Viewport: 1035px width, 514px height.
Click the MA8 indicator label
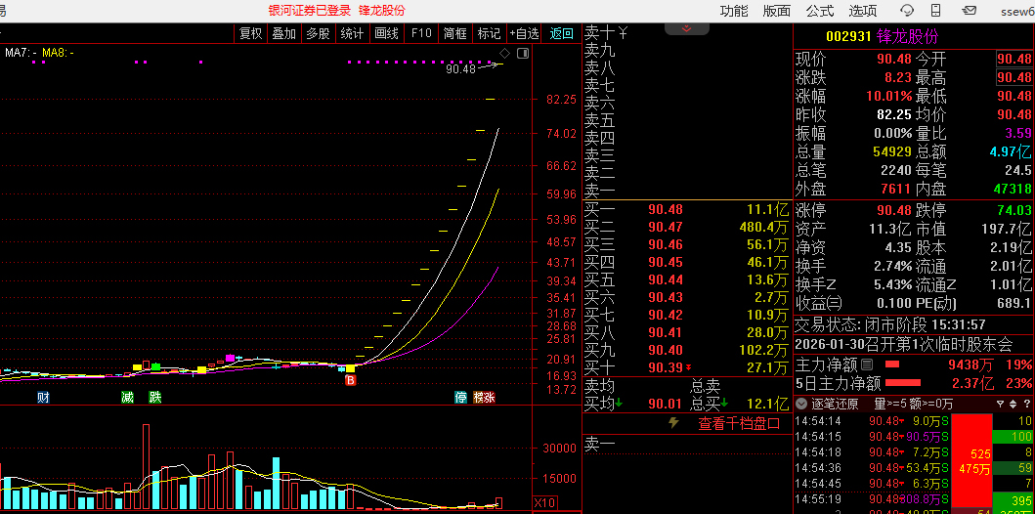58,53
